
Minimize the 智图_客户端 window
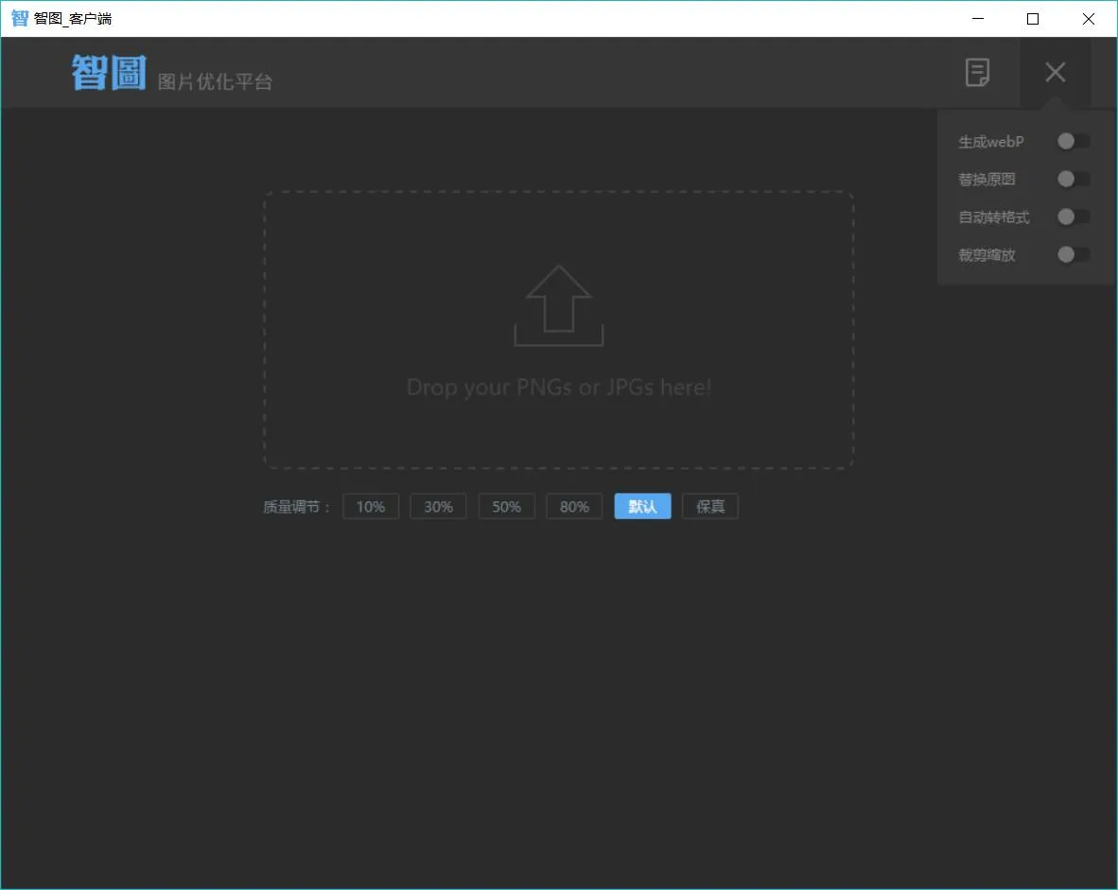tap(977, 19)
